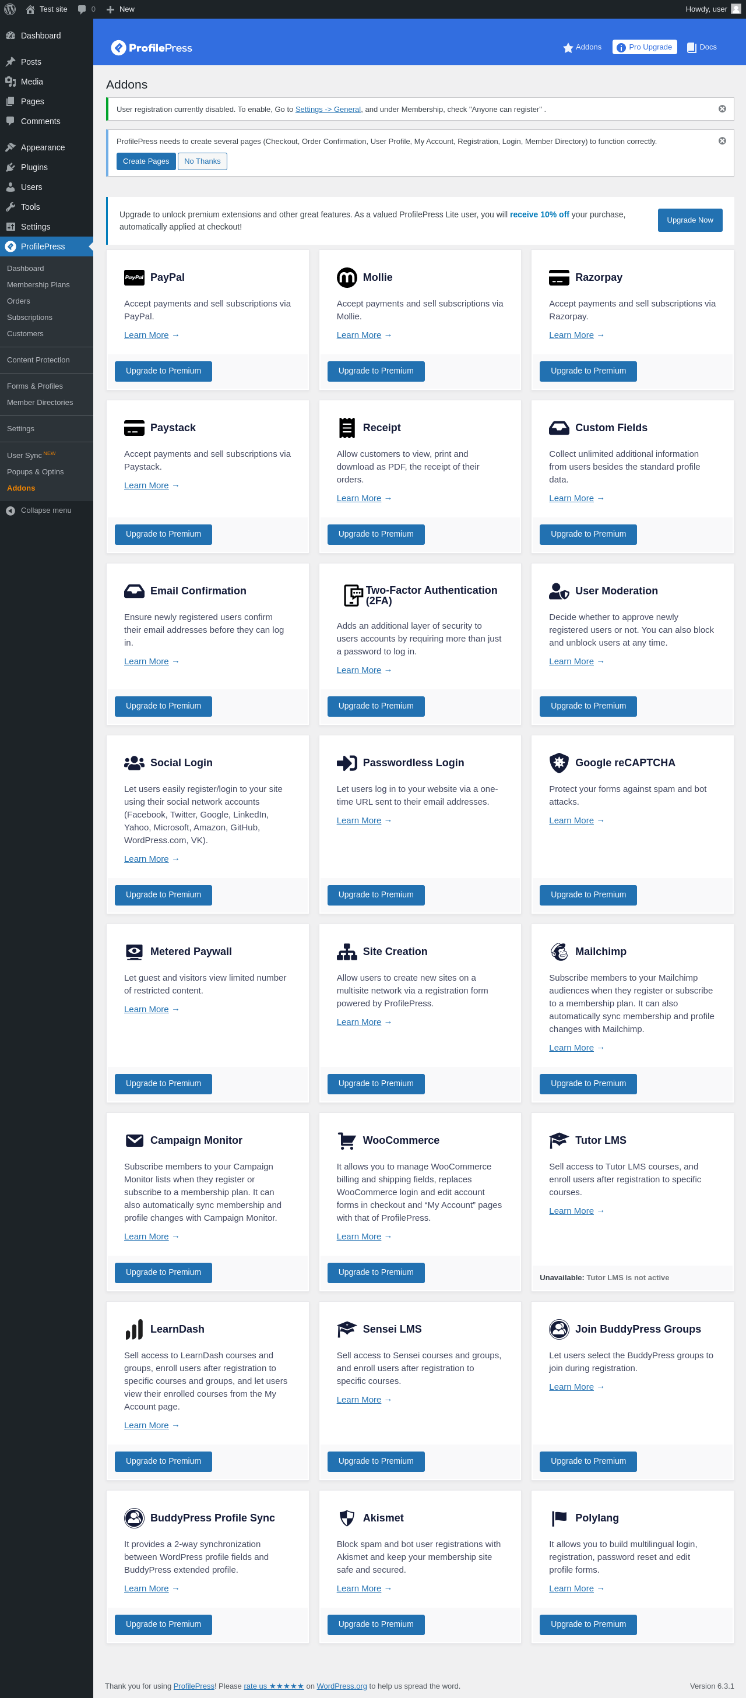
Task: Click Upgrade to Premium for WooCommerce
Action: (376, 1273)
